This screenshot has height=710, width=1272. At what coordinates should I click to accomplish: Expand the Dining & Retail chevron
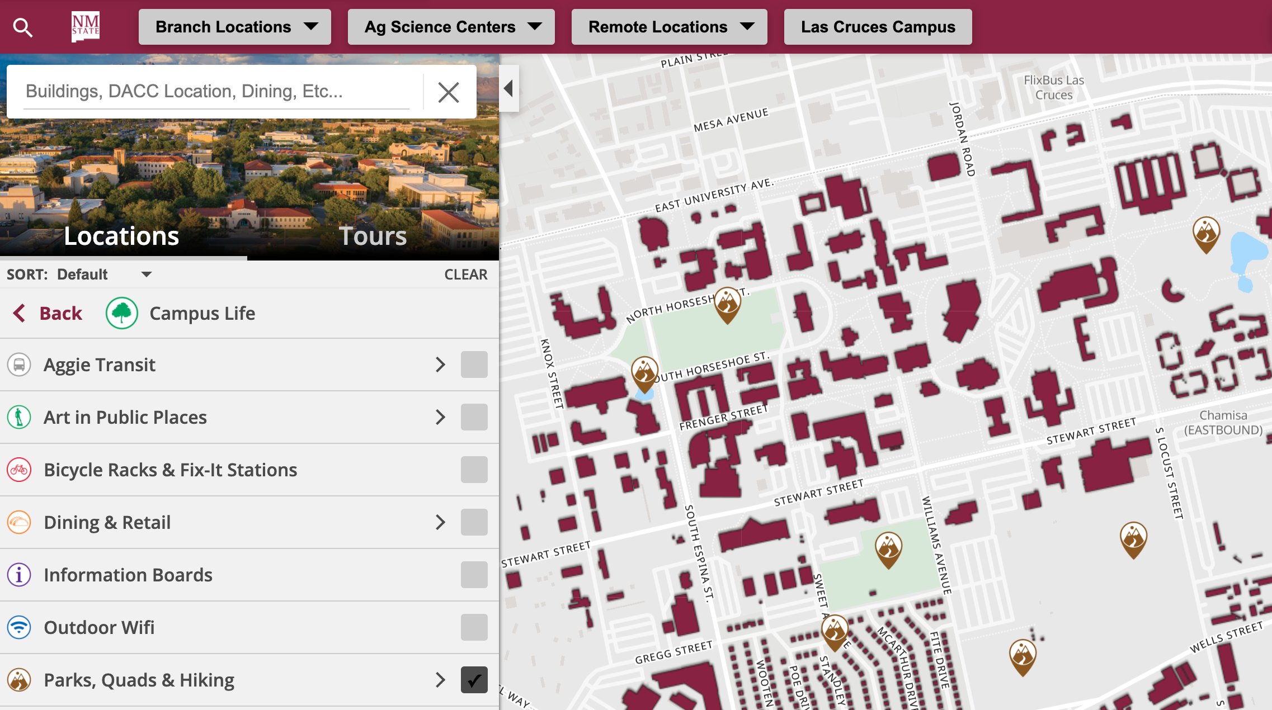441,523
